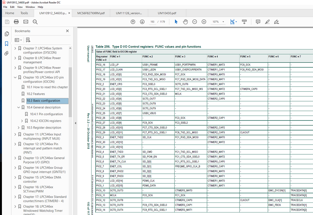Collapse Chapter 10 IOCON bookmark

pyautogui.click(x=15, y=77)
